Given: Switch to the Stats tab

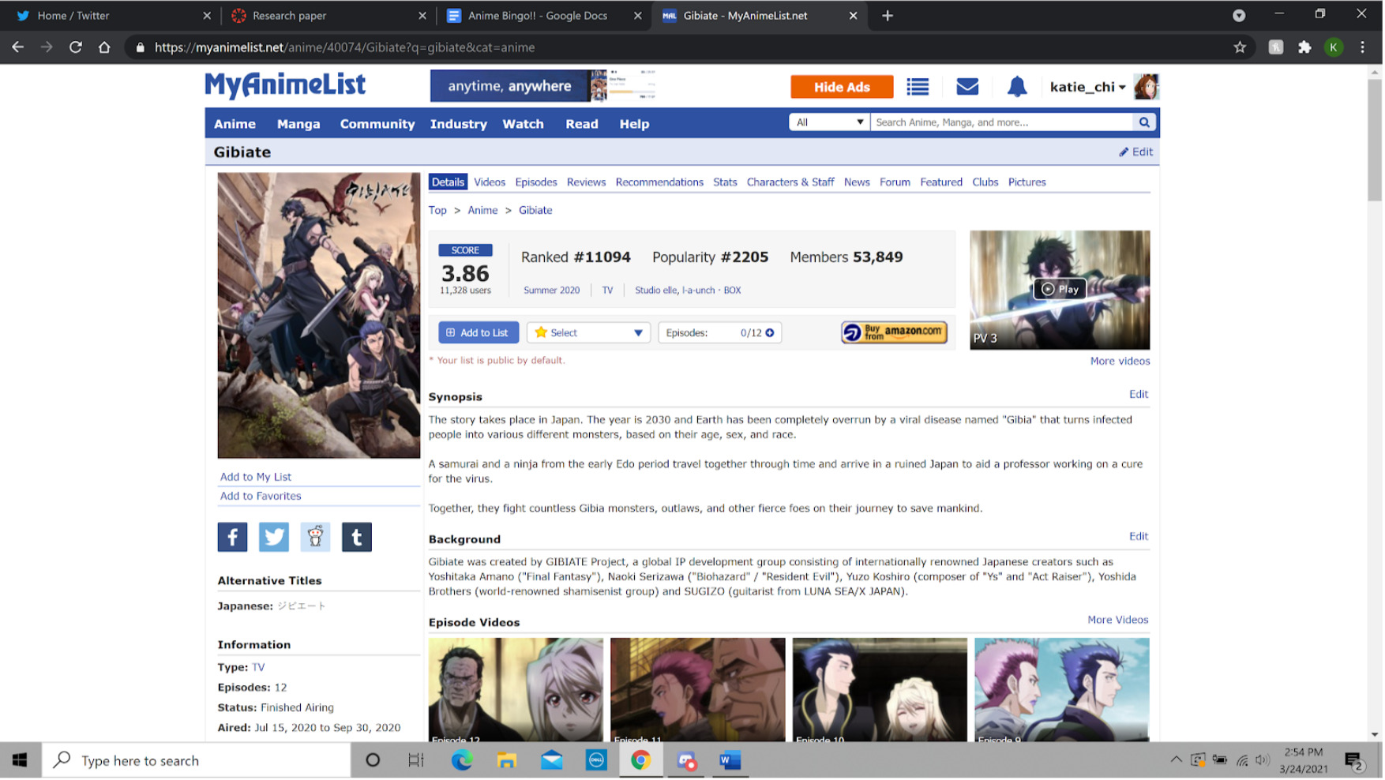Looking at the screenshot, I should click(x=726, y=182).
